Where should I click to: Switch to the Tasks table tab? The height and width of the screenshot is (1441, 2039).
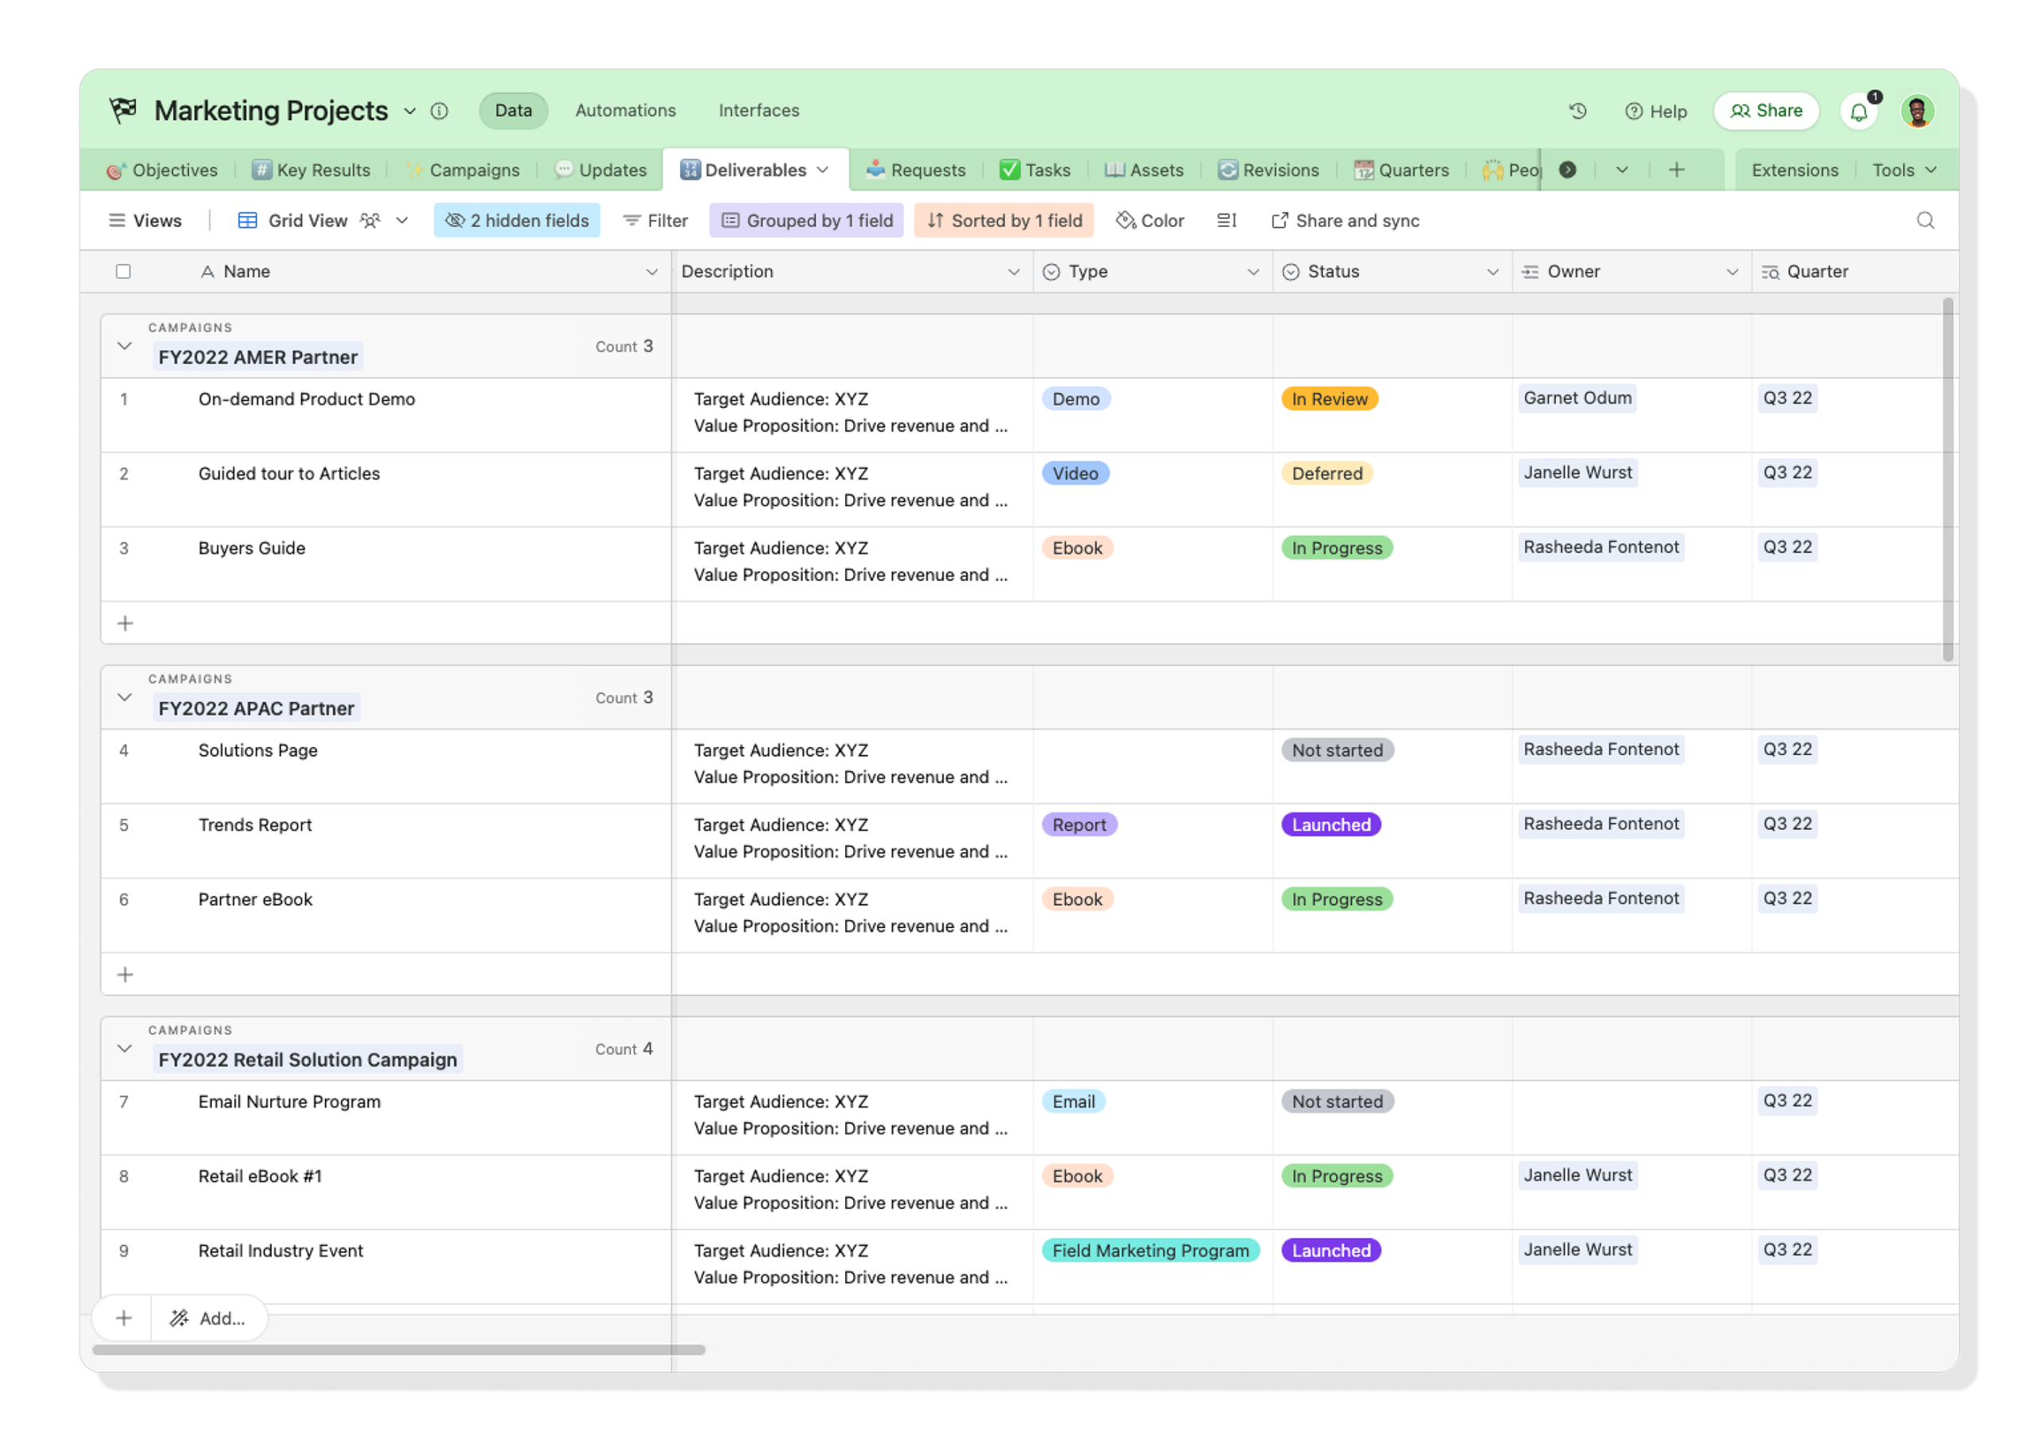(1035, 170)
